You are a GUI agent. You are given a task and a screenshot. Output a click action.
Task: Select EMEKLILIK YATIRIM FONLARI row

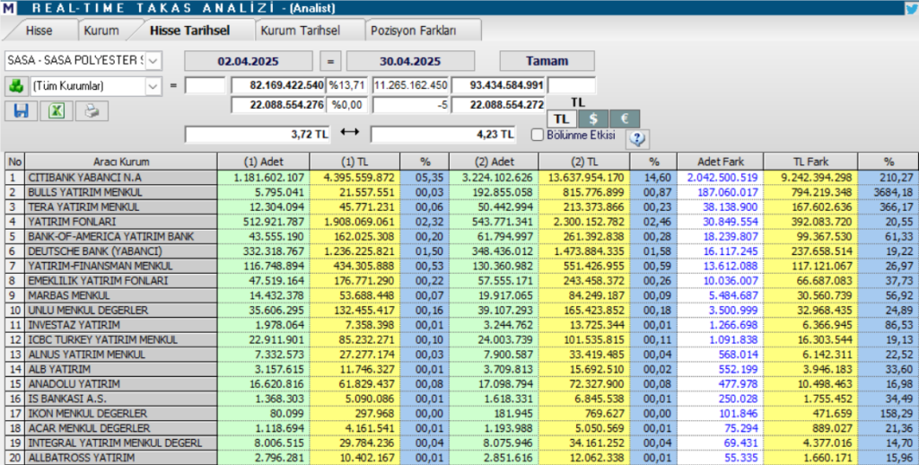tap(461, 281)
